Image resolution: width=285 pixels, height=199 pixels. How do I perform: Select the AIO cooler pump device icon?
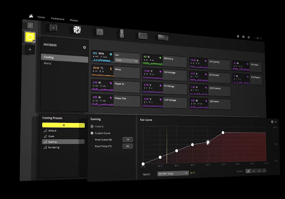53,28
